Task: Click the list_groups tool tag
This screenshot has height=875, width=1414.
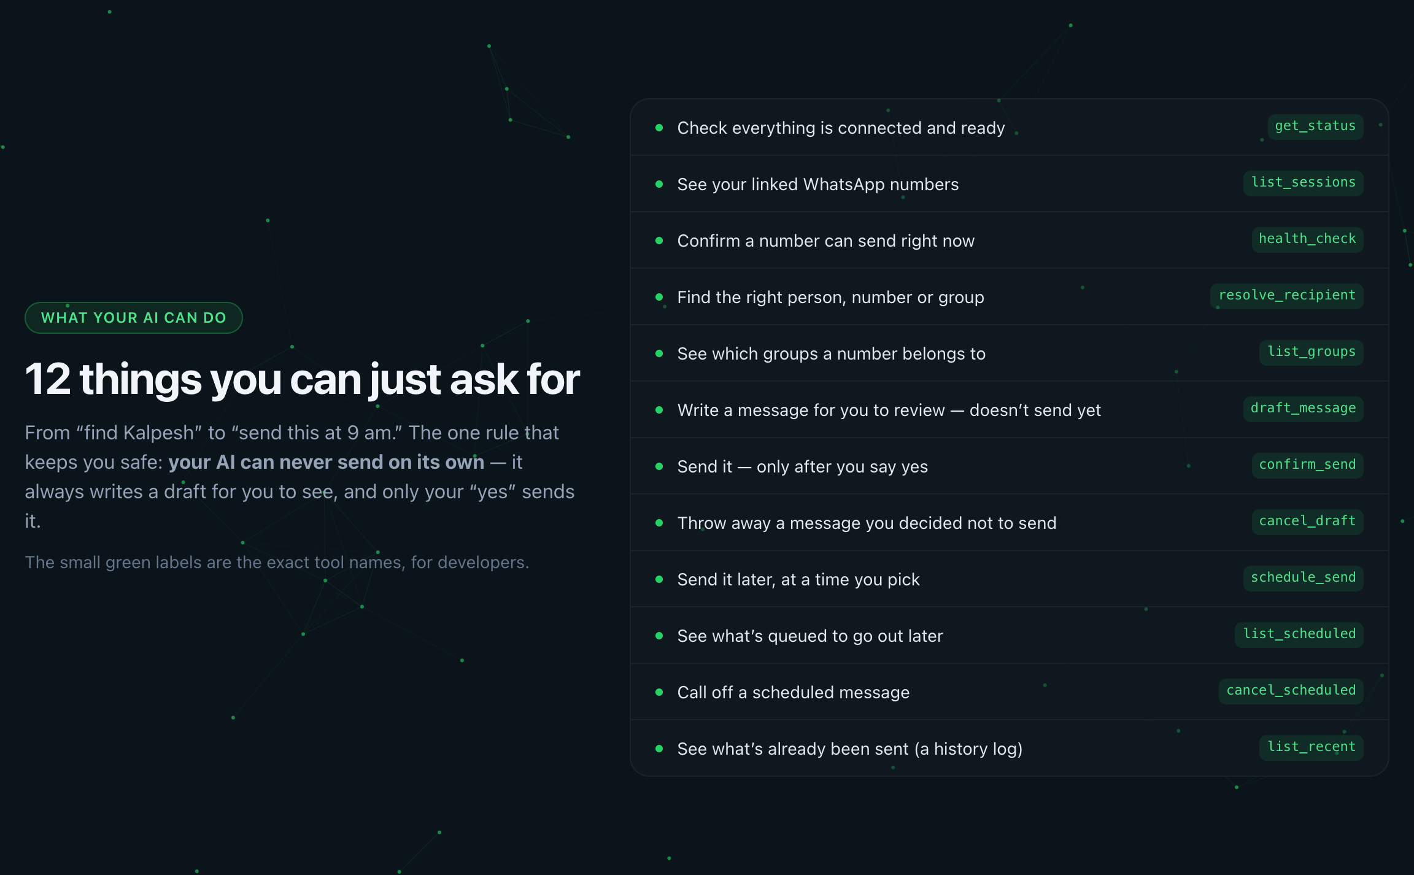Action: point(1312,352)
